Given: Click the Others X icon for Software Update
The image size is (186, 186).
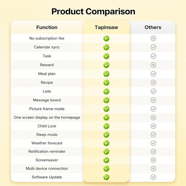Looking at the screenshot, I should pyautogui.click(x=153, y=177).
